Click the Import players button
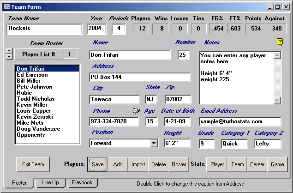 tap(138, 164)
